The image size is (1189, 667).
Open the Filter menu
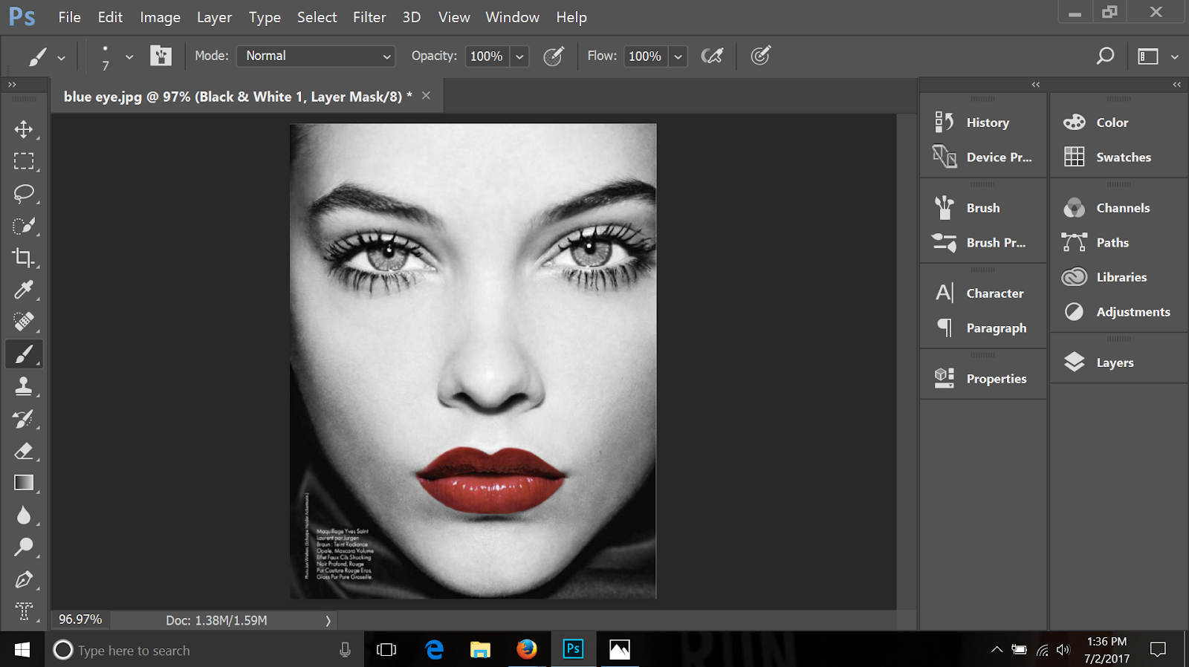click(x=369, y=17)
